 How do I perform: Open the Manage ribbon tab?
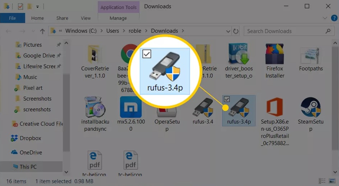pyautogui.click(x=118, y=18)
